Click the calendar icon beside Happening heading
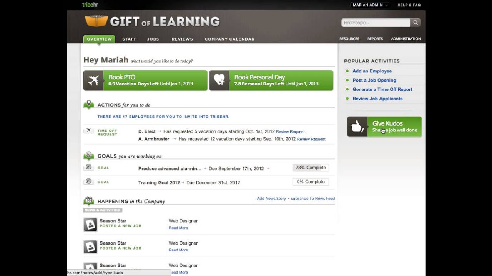This screenshot has height=276, width=492. (89, 201)
